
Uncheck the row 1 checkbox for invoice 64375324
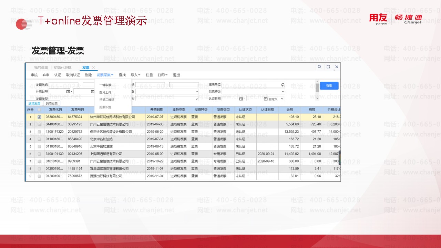pyautogui.click(x=39, y=117)
